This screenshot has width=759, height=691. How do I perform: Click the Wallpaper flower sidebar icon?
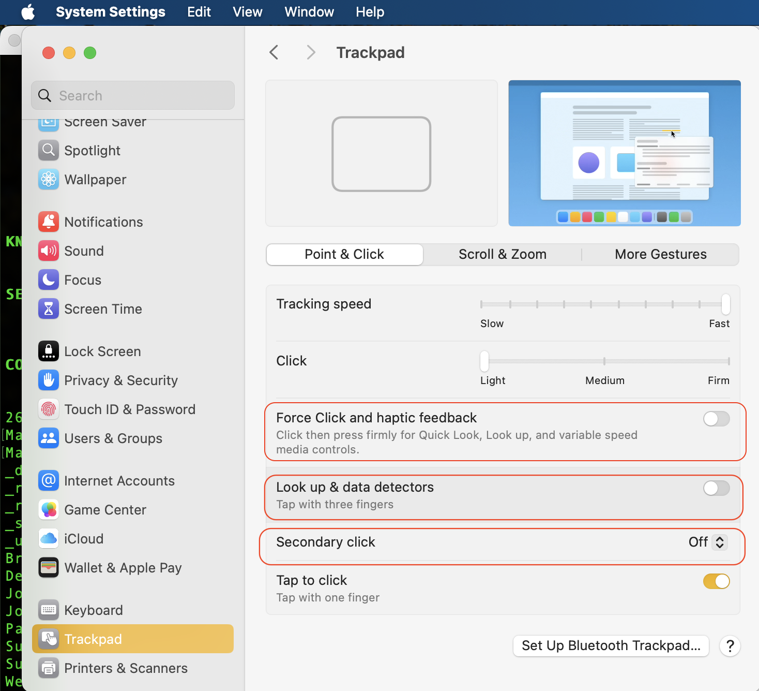click(49, 180)
